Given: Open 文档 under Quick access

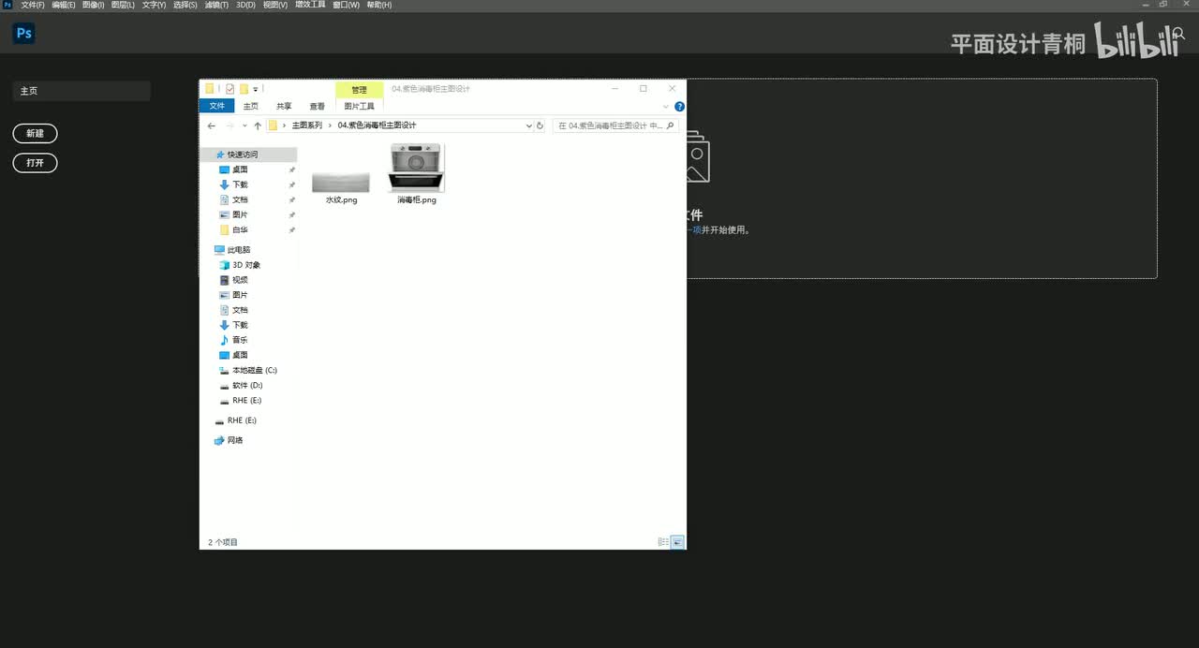Looking at the screenshot, I should 240,199.
